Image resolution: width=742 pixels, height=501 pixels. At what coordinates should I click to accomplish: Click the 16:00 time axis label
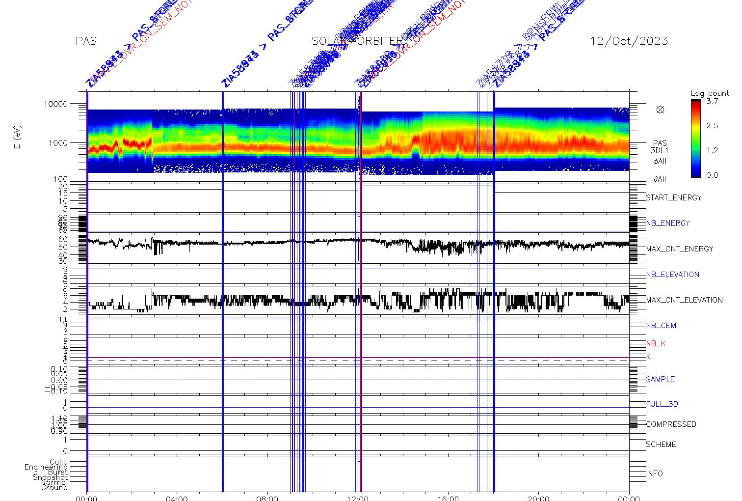[449, 498]
